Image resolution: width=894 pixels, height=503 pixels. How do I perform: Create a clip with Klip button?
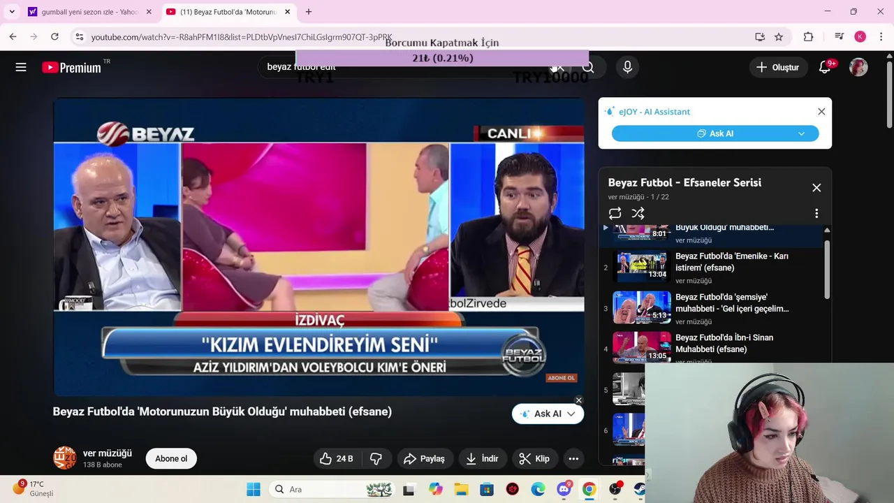[534, 458]
